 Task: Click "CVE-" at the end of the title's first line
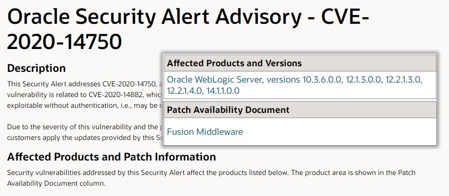point(345,17)
